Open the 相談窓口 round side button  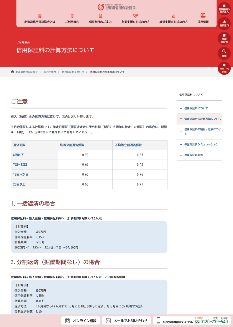[x=224, y=23]
